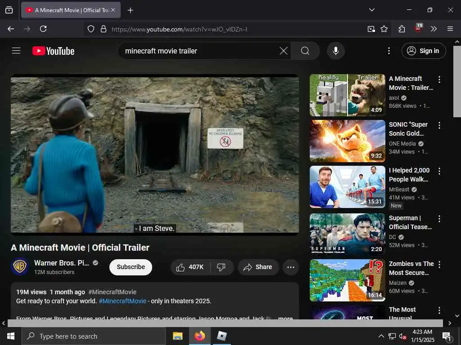Start voice search with microphone
This screenshot has height=345, width=461.
tap(335, 51)
